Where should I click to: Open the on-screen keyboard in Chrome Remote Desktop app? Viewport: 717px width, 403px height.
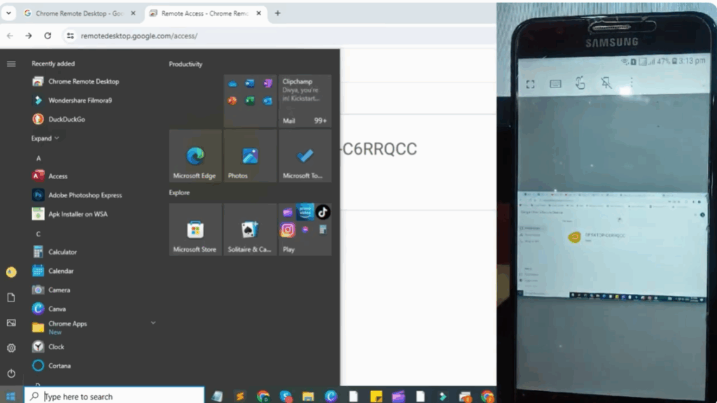(555, 83)
